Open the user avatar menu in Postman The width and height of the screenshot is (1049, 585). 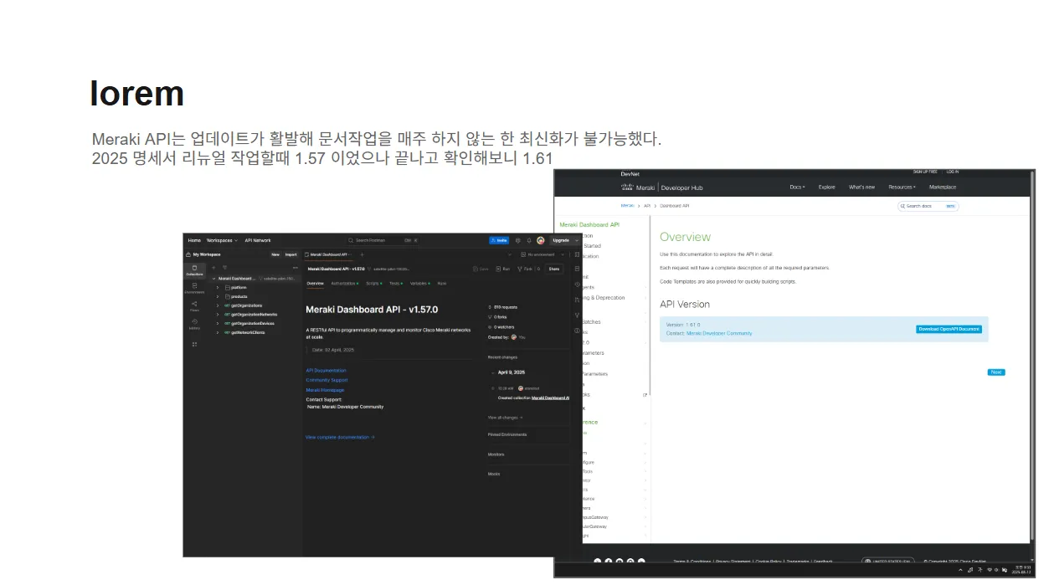tap(540, 240)
